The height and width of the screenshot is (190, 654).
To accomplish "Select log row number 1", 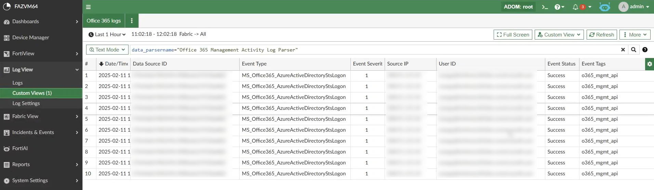I will 86,75.
